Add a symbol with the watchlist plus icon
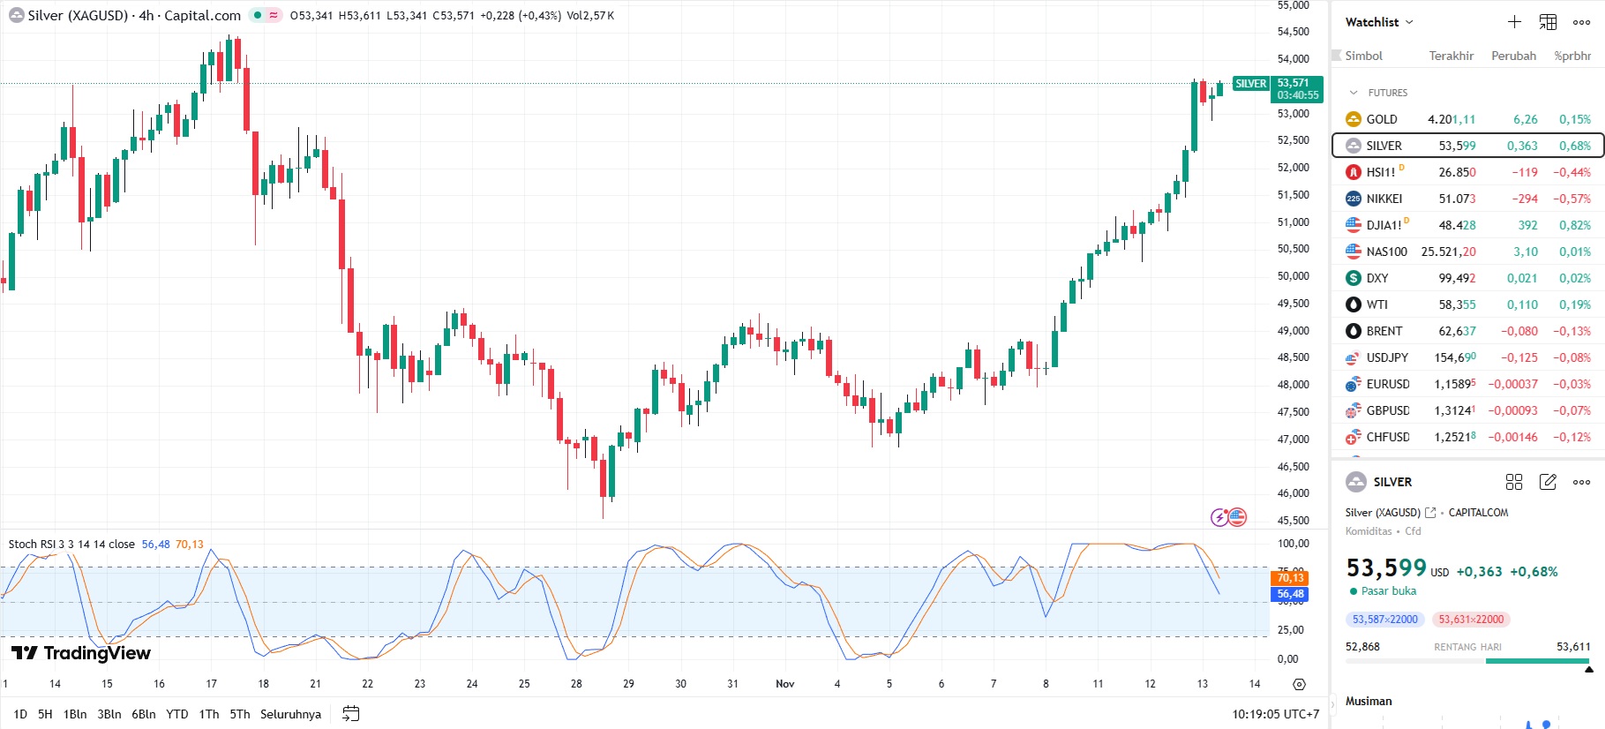 1514,22
